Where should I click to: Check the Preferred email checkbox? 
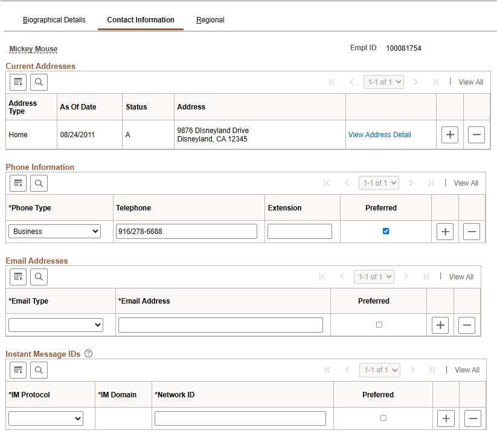[379, 325]
